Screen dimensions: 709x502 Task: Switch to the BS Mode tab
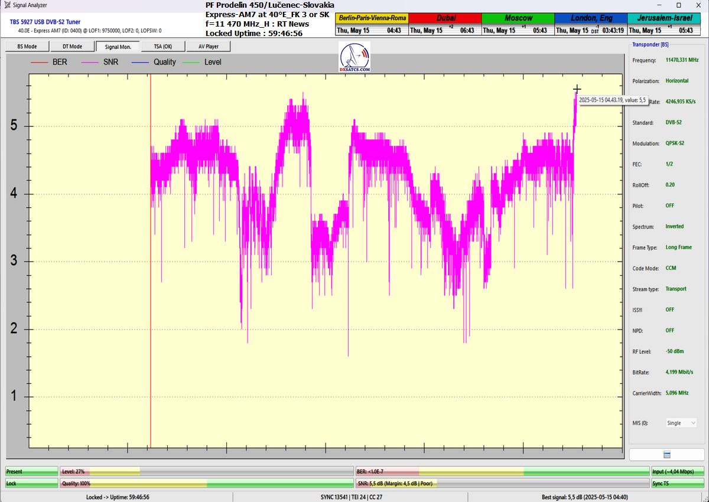[27, 47]
